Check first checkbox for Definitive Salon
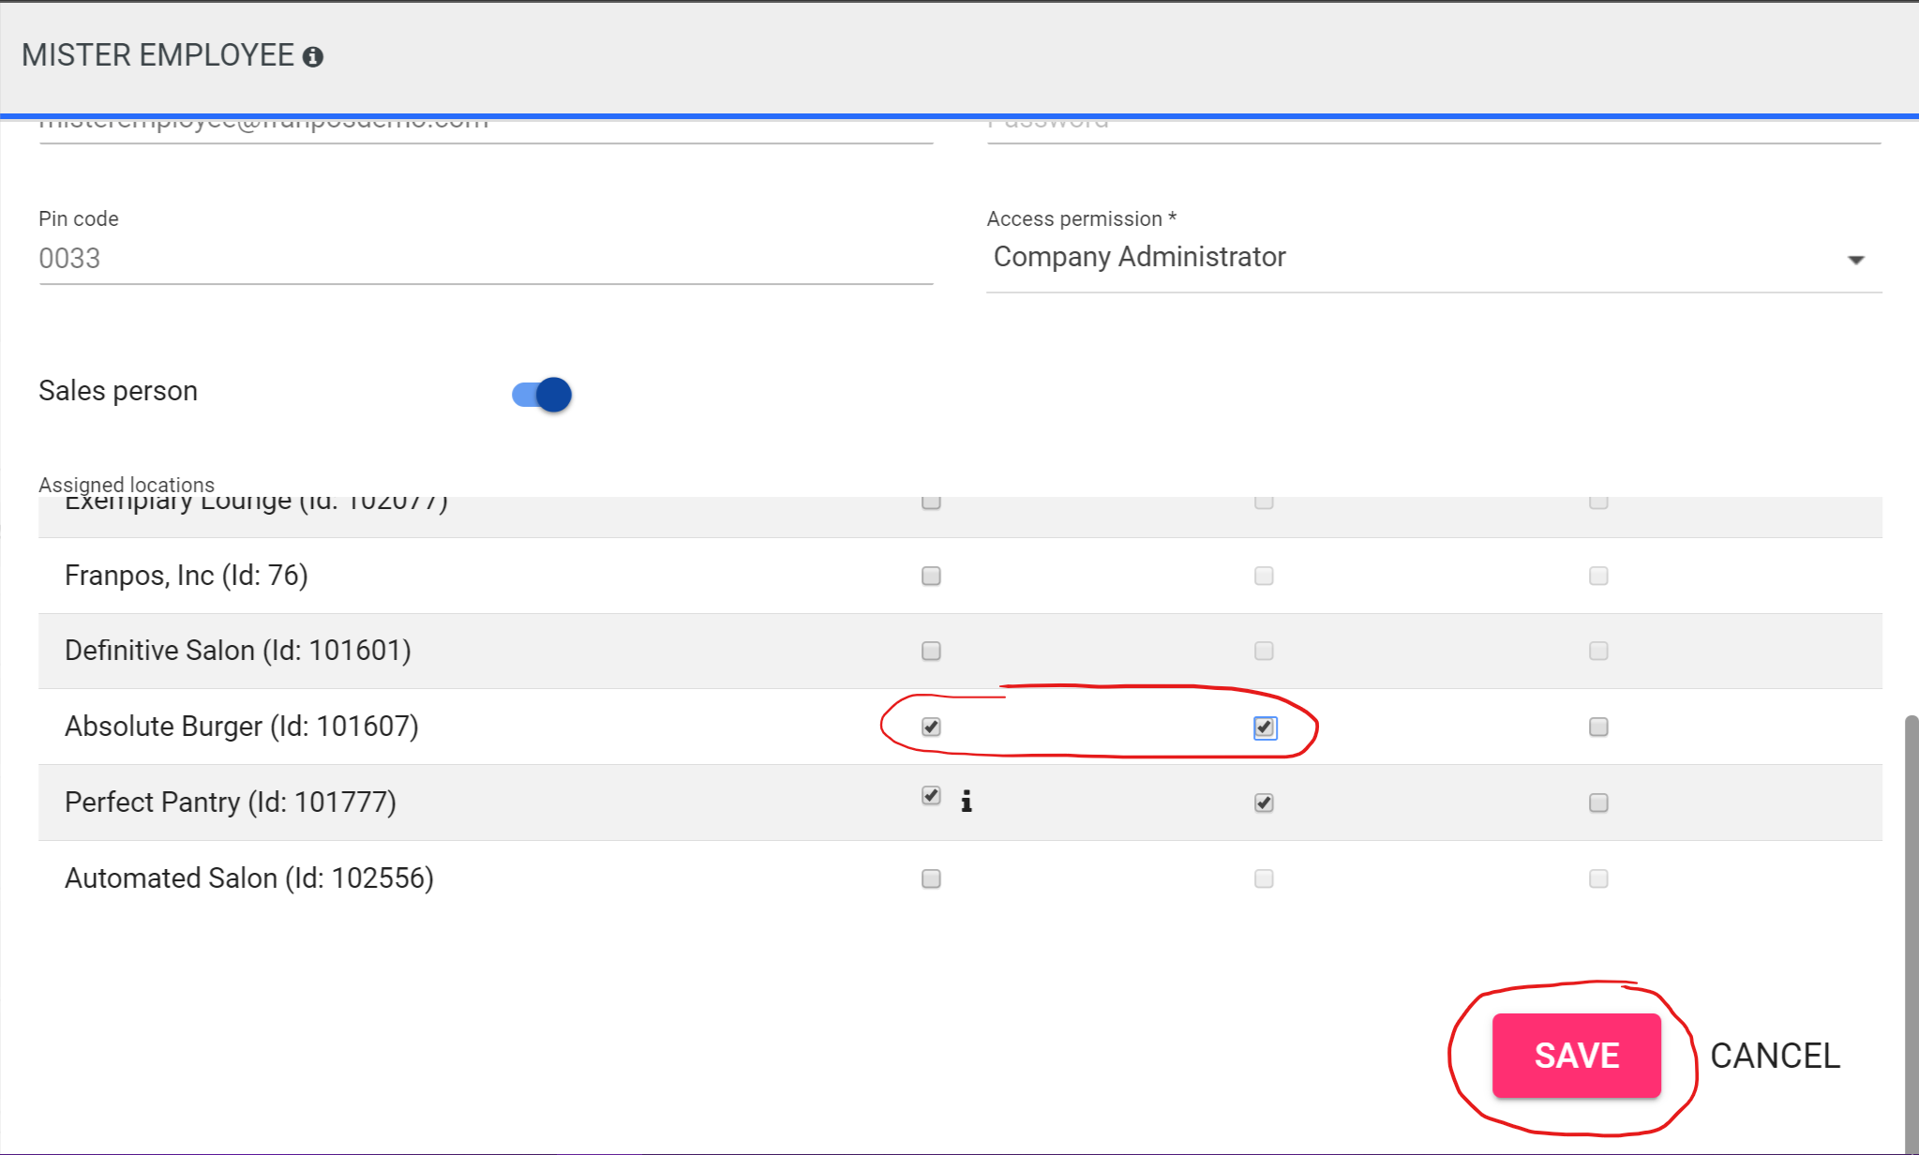 tap(931, 651)
